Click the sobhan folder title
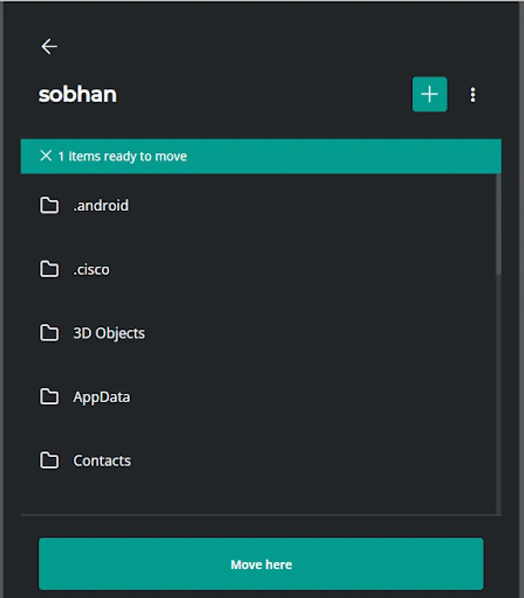Screen dimensions: 524x598 pyautogui.click(x=78, y=94)
